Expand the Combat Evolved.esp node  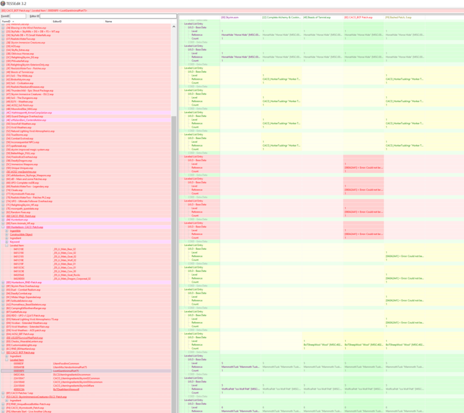(x=3, y=138)
